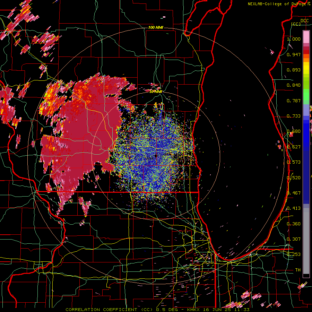Screen dimensions: 312x312
Task: Click the '0.467' scale value
Action: 294,193
